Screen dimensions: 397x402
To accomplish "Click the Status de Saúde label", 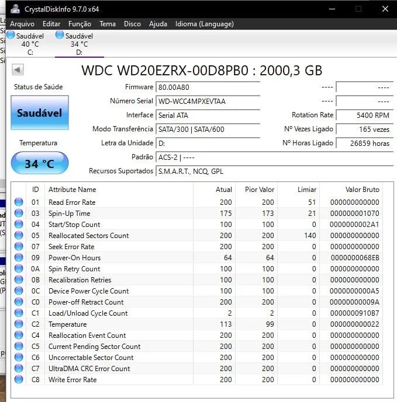I will (x=38, y=87).
